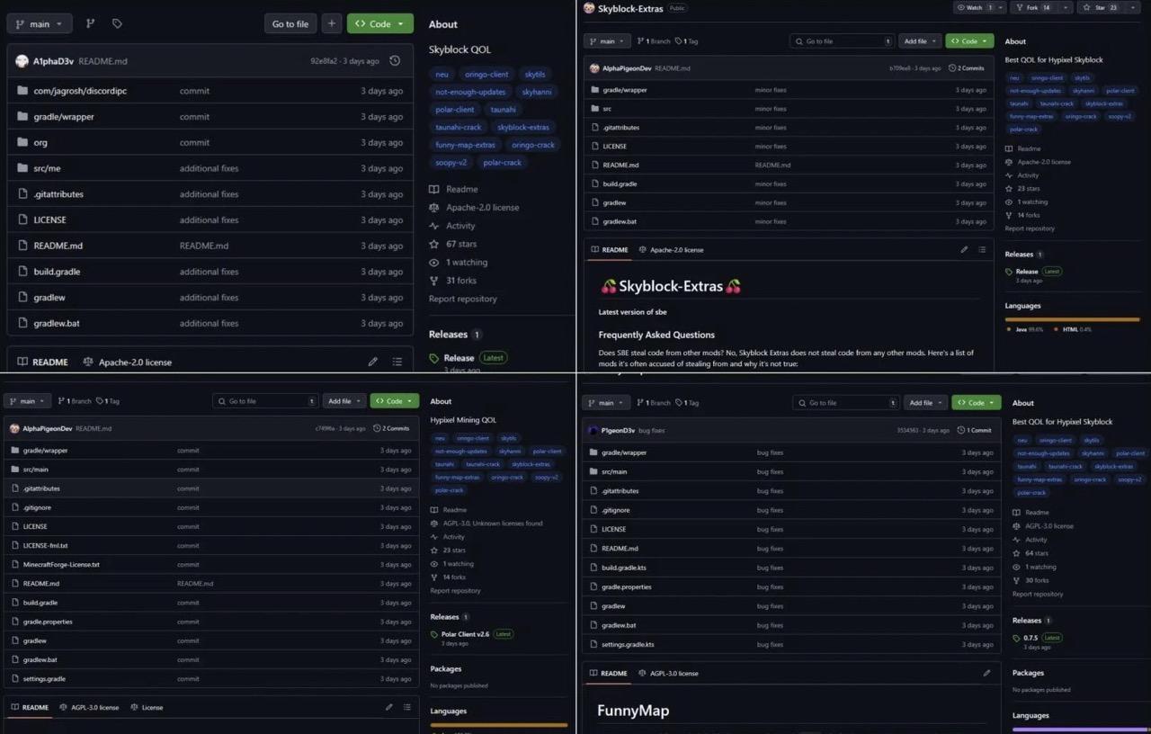This screenshot has width=1151, height=734.
Task: Click the folder icon for com/jagrosh/discordipc
Action: (22, 91)
